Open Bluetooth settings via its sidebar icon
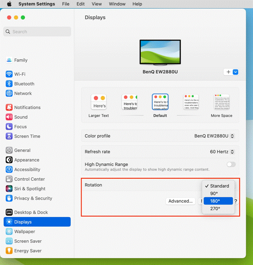Screen dimensions: 253x265 click(9, 84)
